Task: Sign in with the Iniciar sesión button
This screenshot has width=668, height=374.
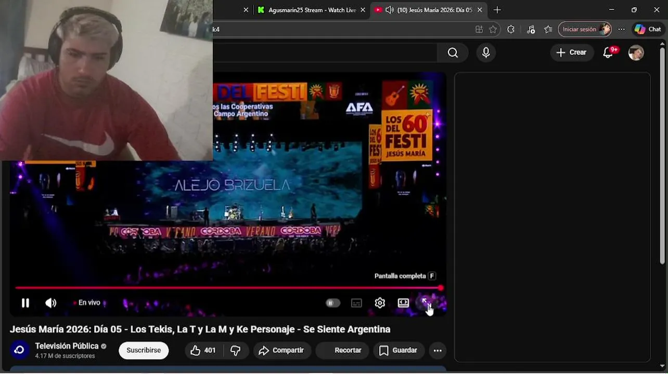Action: click(585, 30)
